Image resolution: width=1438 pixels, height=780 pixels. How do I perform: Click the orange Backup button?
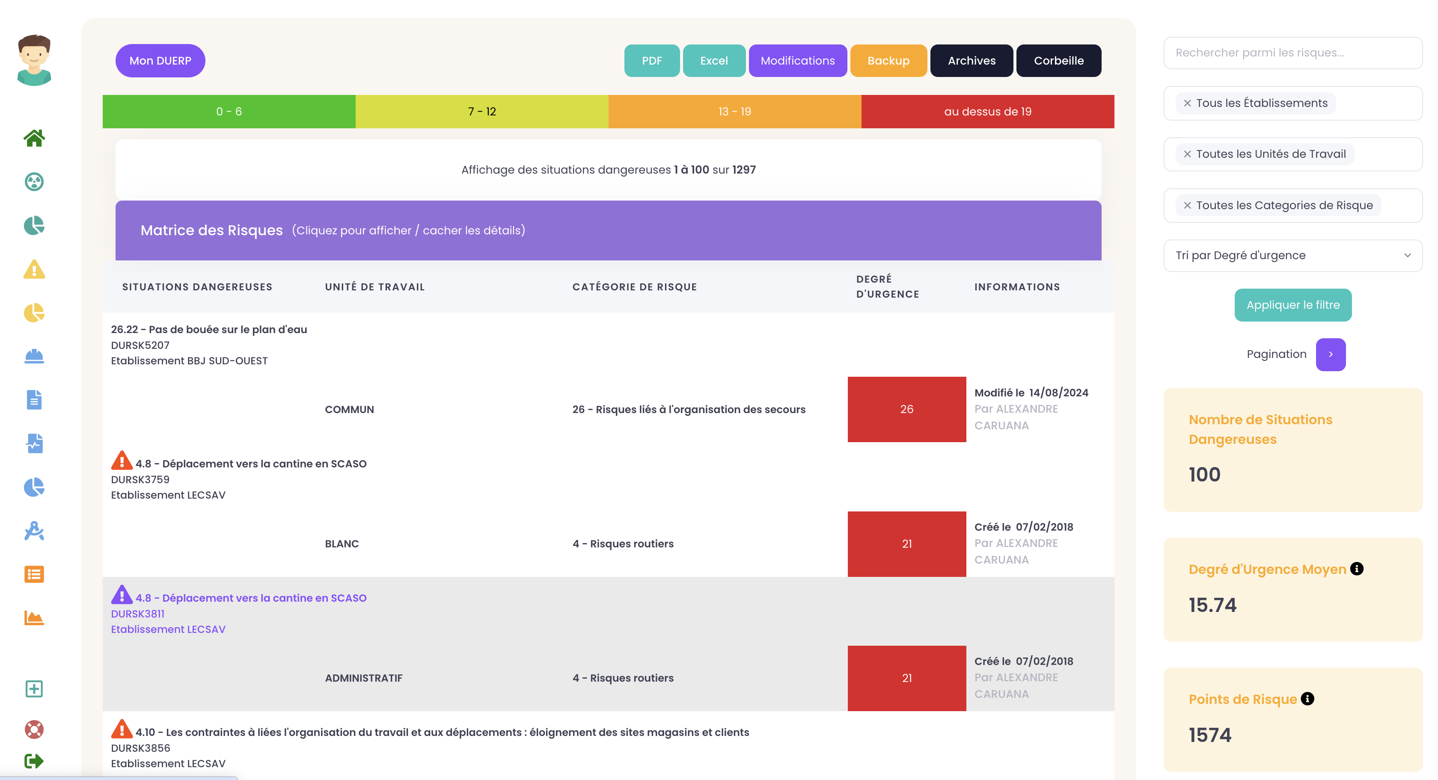pos(888,61)
